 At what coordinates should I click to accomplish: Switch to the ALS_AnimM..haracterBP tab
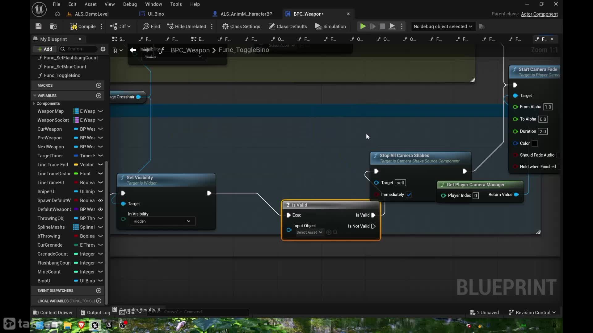coord(246,14)
